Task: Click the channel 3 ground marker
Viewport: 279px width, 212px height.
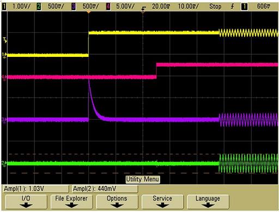Action: tap(4, 120)
